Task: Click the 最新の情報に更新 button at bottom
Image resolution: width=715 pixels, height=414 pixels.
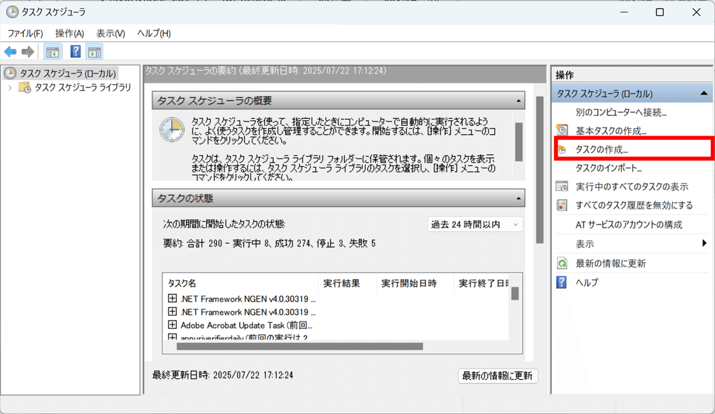Action: pyautogui.click(x=496, y=375)
